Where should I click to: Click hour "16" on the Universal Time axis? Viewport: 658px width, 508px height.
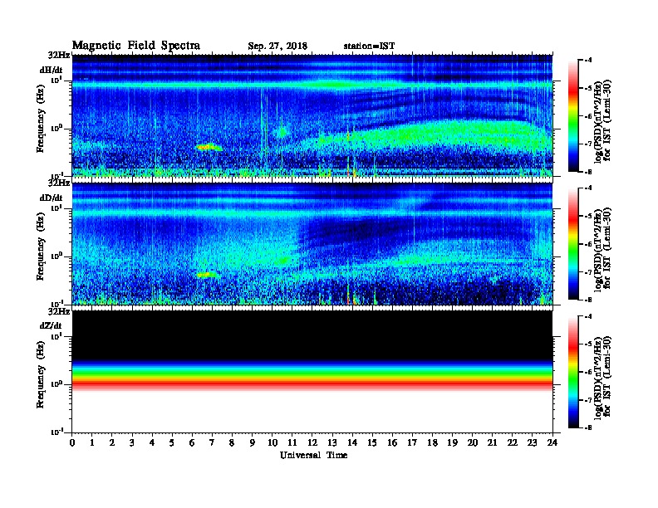[x=392, y=442]
